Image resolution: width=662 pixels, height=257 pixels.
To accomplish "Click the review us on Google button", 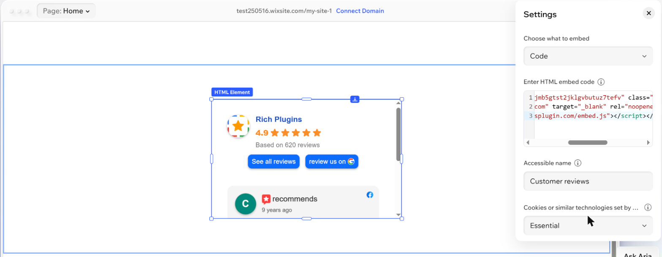I will coord(332,161).
